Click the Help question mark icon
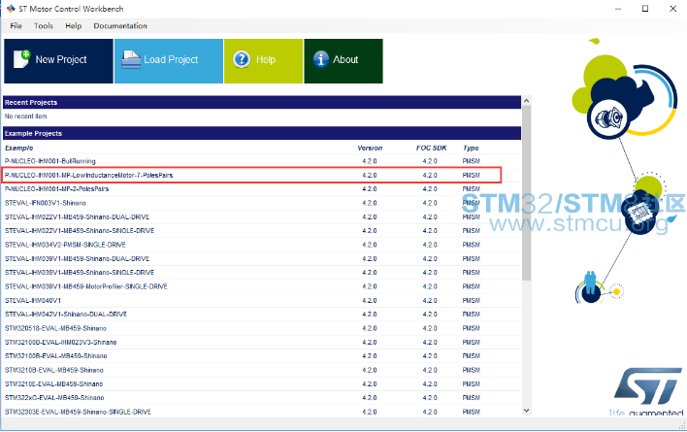687x432 pixels. click(x=242, y=59)
